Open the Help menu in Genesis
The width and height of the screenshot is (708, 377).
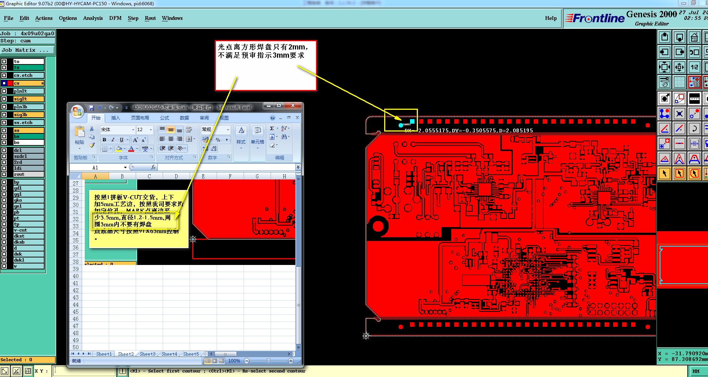coord(551,18)
